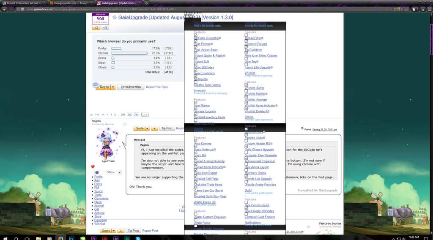
Task: Go to forum page 292
Action: coord(129,115)
